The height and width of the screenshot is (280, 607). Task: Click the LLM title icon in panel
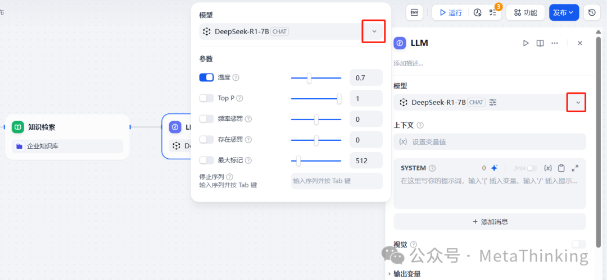pos(400,43)
